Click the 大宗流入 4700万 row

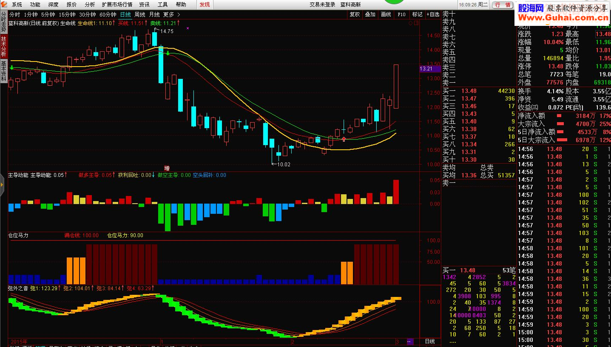pos(564,124)
